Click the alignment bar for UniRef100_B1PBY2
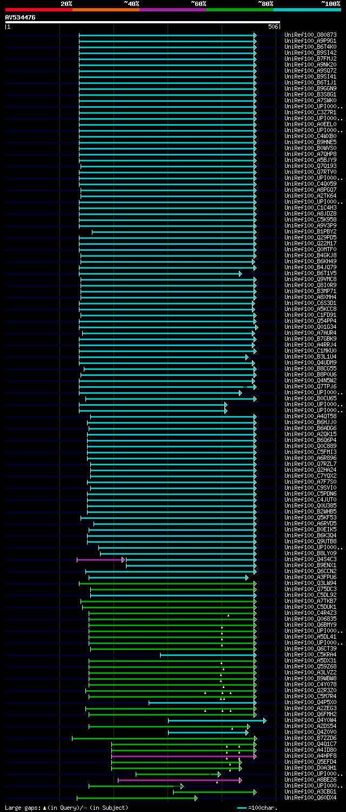Screen dimensions: 346x812 point(174,232)
